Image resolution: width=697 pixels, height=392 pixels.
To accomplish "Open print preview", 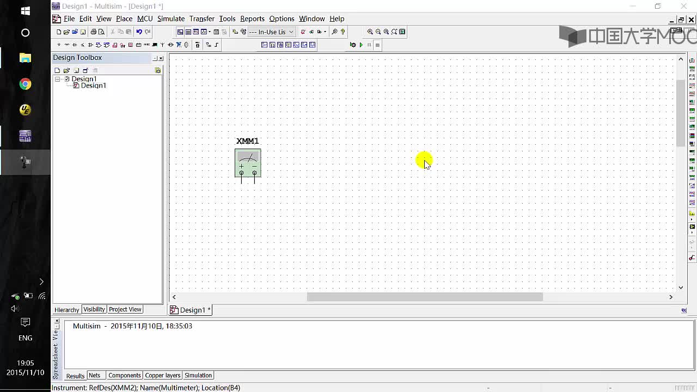I will [101, 32].
